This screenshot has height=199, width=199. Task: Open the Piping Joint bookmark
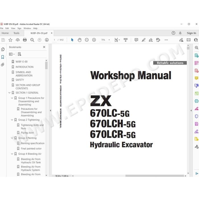(27, 133)
